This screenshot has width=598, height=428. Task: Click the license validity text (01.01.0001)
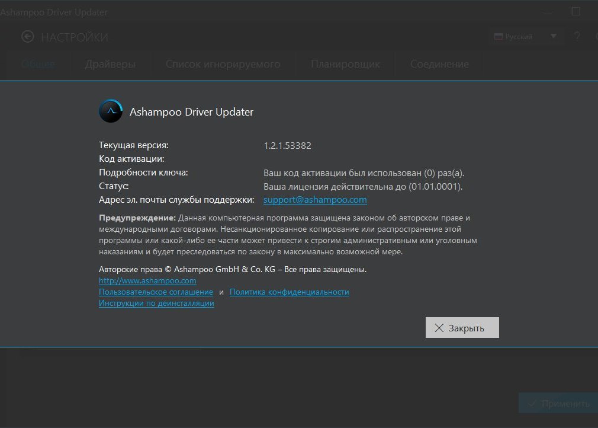(x=363, y=187)
